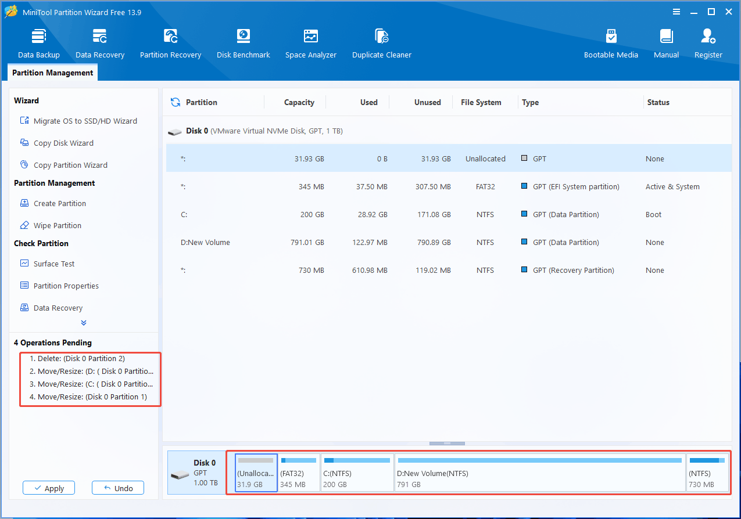Viewport: 741px width, 519px height.
Task: Open Partition Recovery from the toolbar
Action: [170, 44]
